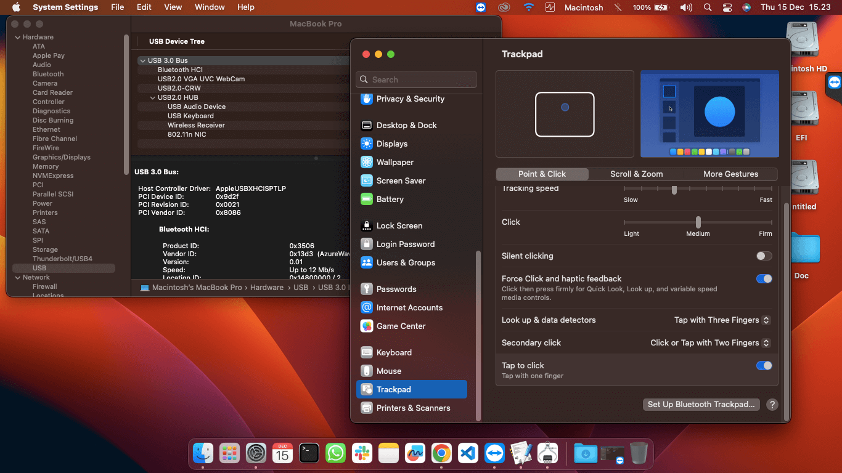
Task: Open Control Center in menu bar
Action: click(x=727, y=7)
